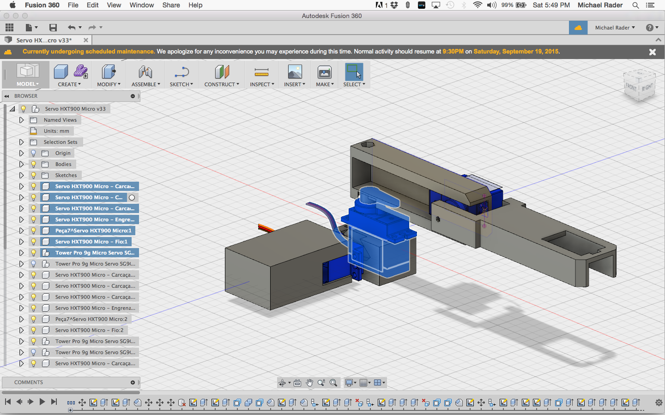This screenshot has width=665, height=415.
Task: Close the Servo HX...cro v33 tab
Action: (x=85, y=40)
